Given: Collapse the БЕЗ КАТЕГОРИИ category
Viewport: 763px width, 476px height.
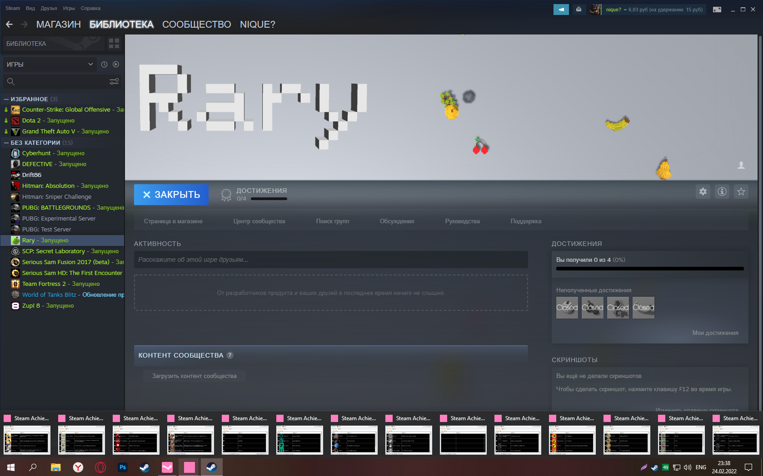Looking at the screenshot, I should click(6, 143).
